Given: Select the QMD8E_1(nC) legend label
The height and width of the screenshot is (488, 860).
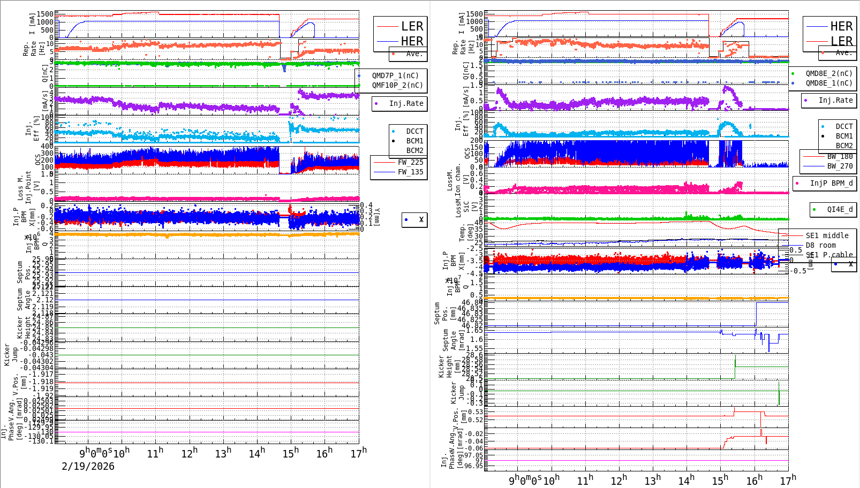Looking at the screenshot, I should click(x=829, y=83).
